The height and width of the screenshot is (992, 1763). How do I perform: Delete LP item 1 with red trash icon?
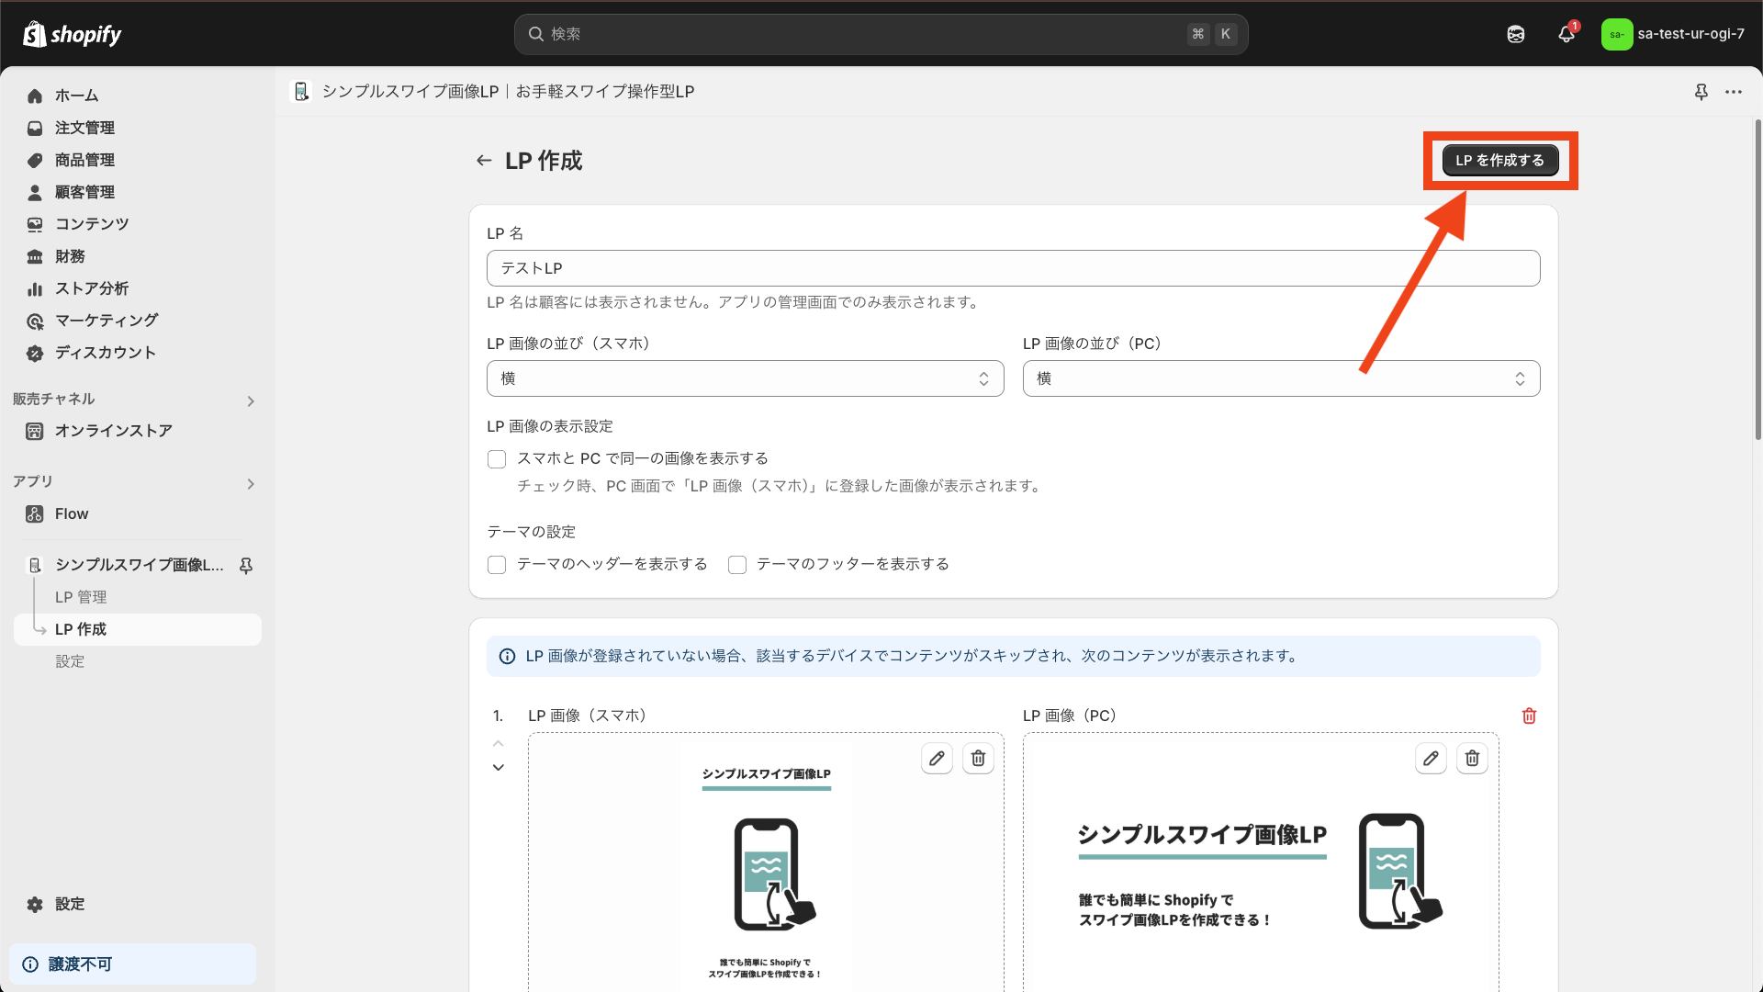pyautogui.click(x=1529, y=716)
